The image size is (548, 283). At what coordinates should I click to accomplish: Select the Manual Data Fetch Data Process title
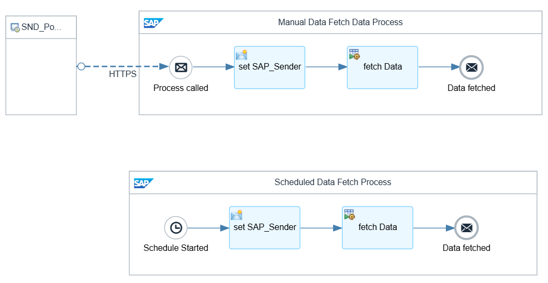(x=340, y=22)
